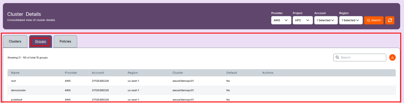This screenshot has width=404, height=103.
Task: Click the 'Showing (1 - 10) of total 15 groups' text
Action: pyautogui.click(x=28, y=57)
